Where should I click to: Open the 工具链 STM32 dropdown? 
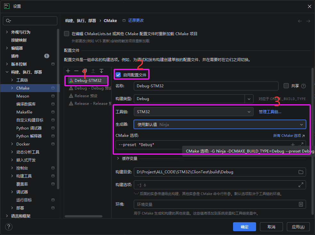249,112
